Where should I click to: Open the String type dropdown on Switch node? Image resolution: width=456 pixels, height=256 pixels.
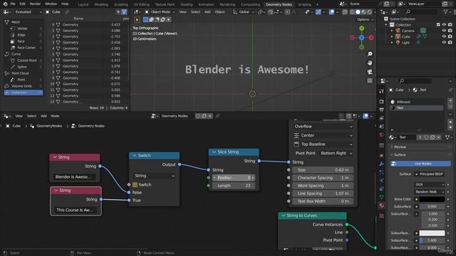coord(154,176)
